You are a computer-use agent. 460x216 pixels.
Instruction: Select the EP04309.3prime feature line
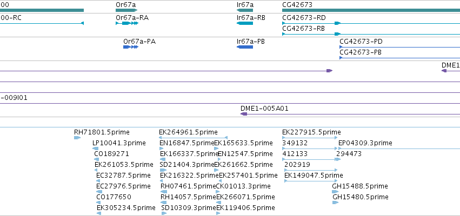click(399, 148)
